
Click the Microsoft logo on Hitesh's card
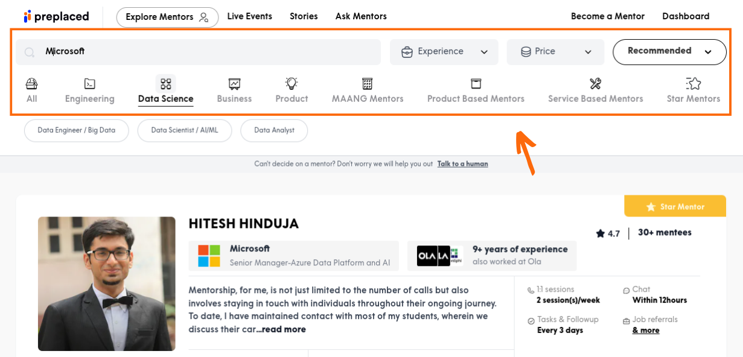pos(209,256)
